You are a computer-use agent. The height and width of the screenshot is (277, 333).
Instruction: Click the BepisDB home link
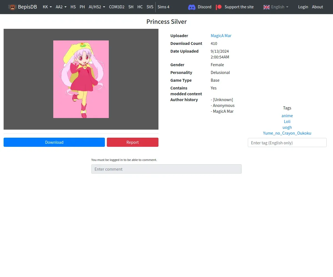pyautogui.click(x=23, y=7)
